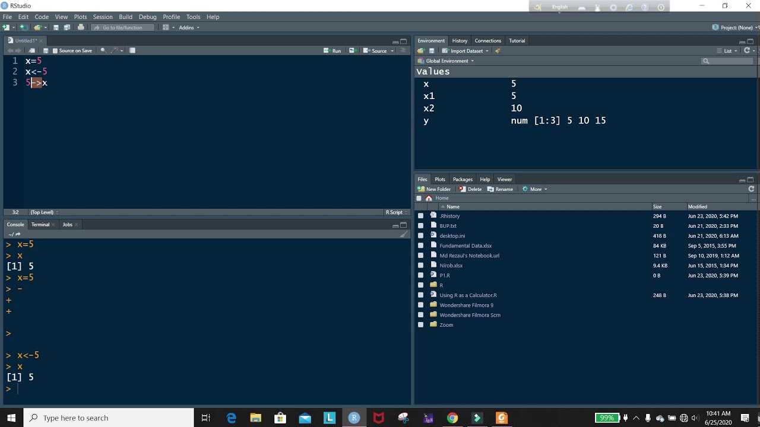The width and height of the screenshot is (760, 427).
Task: Switch to the Terminal tab
Action: [x=40, y=225]
